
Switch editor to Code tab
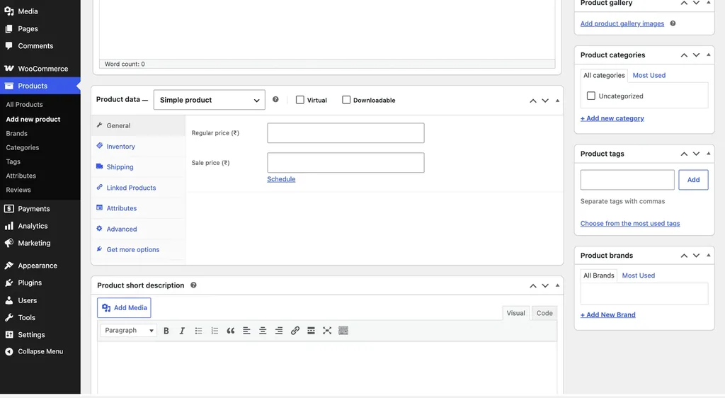point(544,313)
